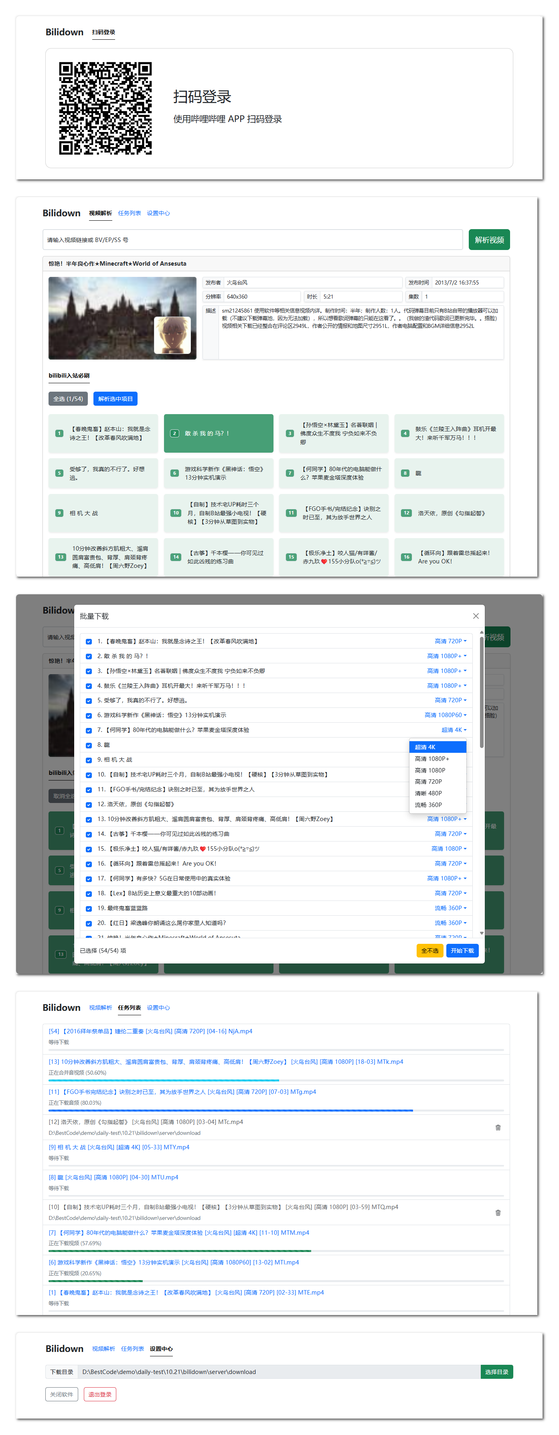The width and height of the screenshot is (559, 1435).
Task: Click the login QR code image
Action: click(105, 108)
